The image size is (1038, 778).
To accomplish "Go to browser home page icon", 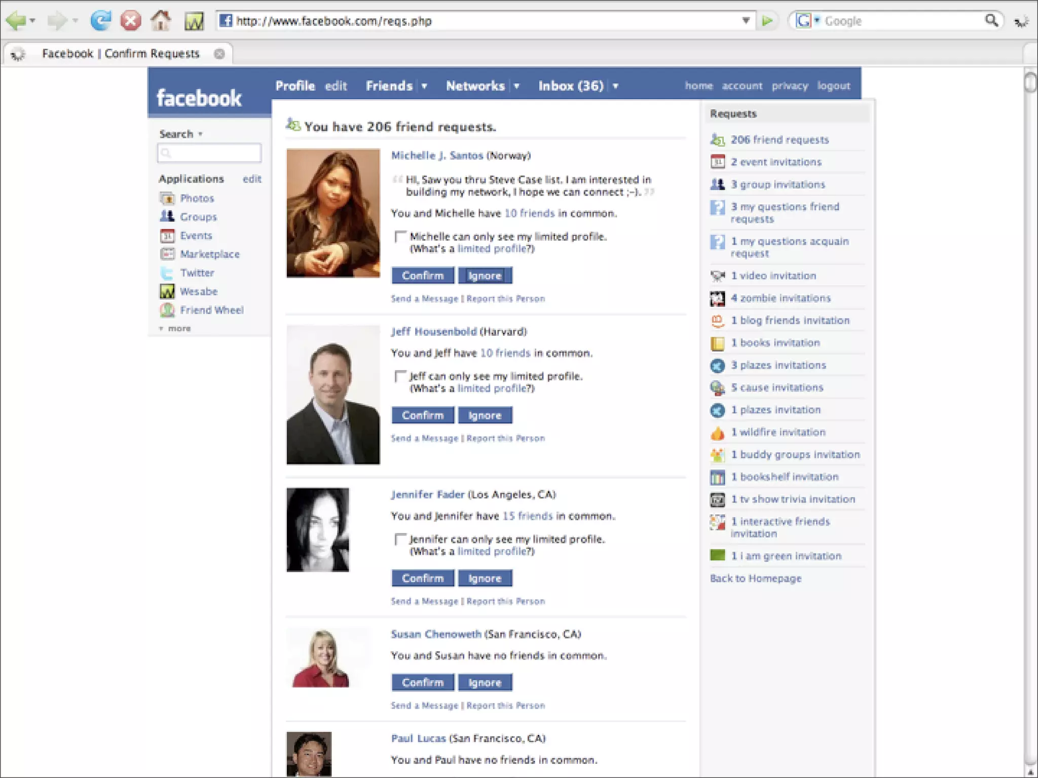I will 161,21.
